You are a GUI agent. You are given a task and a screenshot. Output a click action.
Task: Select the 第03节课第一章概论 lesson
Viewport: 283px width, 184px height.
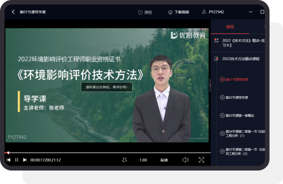[x=239, y=115]
